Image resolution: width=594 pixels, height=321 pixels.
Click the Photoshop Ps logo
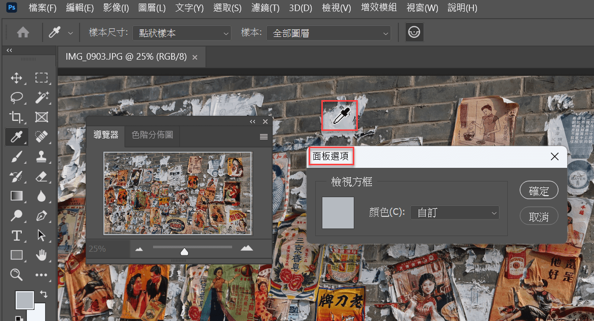point(12,7)
